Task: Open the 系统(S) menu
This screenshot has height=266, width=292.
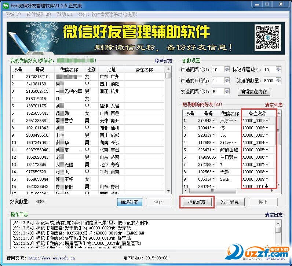Action: tap(13, 14)
